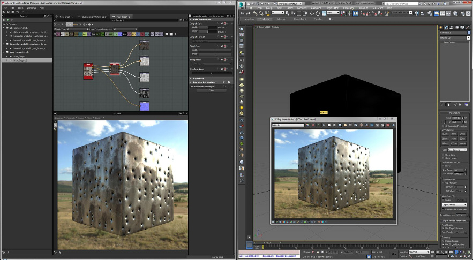Click the Multi-Pass Effect Preview button

tap(461, 200)
